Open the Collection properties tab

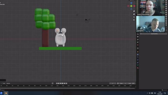click(138, 48)
